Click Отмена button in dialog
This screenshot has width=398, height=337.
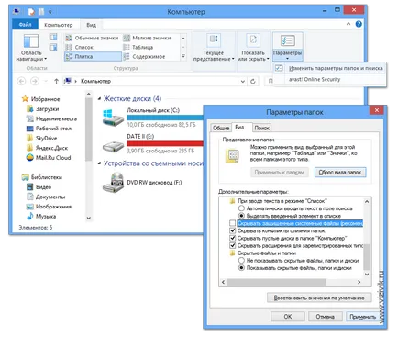click(325, 317)
